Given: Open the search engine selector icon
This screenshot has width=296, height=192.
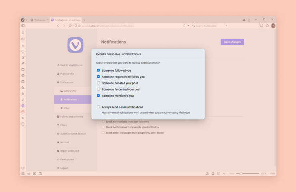Looking at the screenshot, I should (194, 26).
